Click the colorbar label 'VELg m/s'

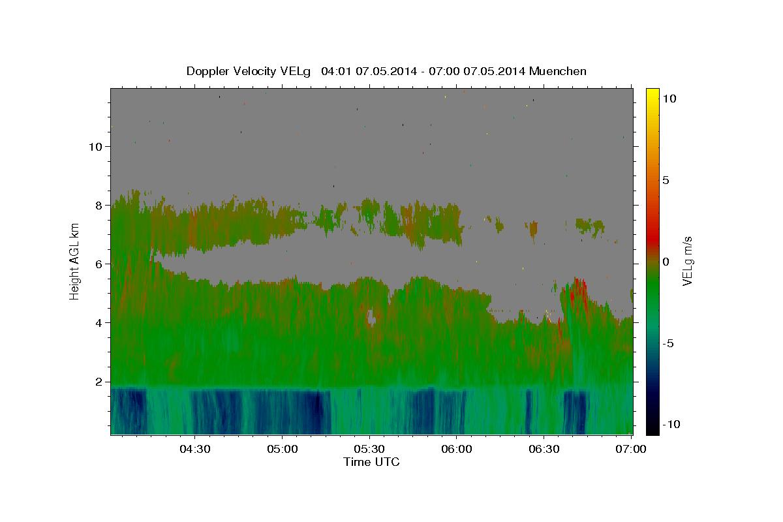(688, 261)
